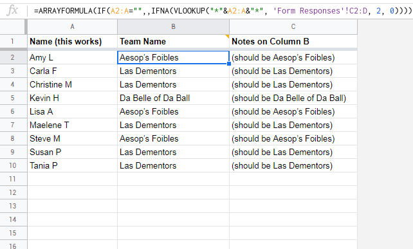Click 'Aesop's Foibles' in Amy L's row
This screenshot has width=413, height=249.
click(x=173, y=57)
